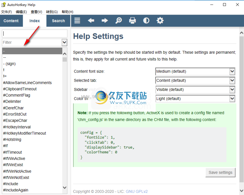Select #IfWinExist in the index
Screen dimensions: 244x195
[32, 165]
